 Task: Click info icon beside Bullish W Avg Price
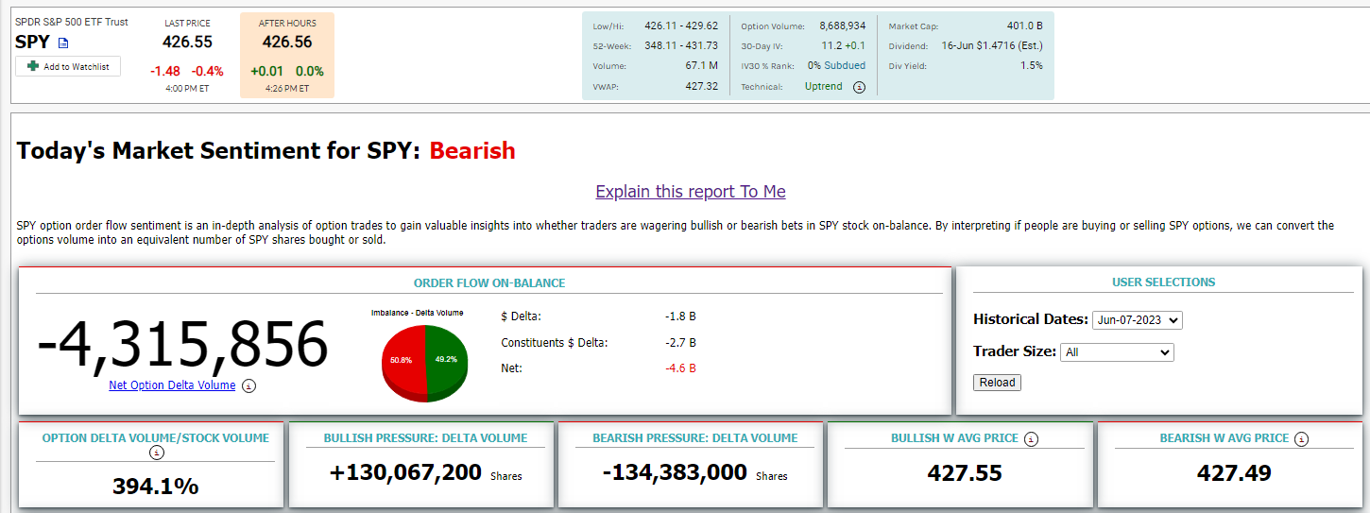(1032, 438)
